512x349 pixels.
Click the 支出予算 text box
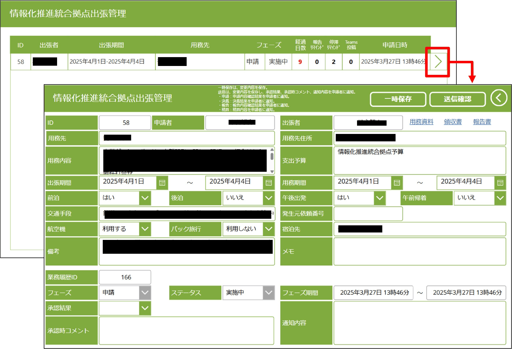[420, 161]
